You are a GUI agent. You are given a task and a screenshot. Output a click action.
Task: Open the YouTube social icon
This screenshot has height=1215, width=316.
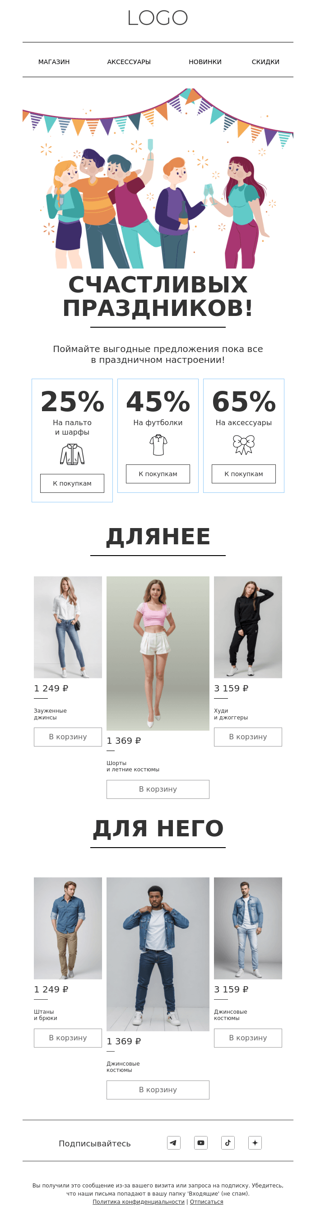coord(201,1142)
